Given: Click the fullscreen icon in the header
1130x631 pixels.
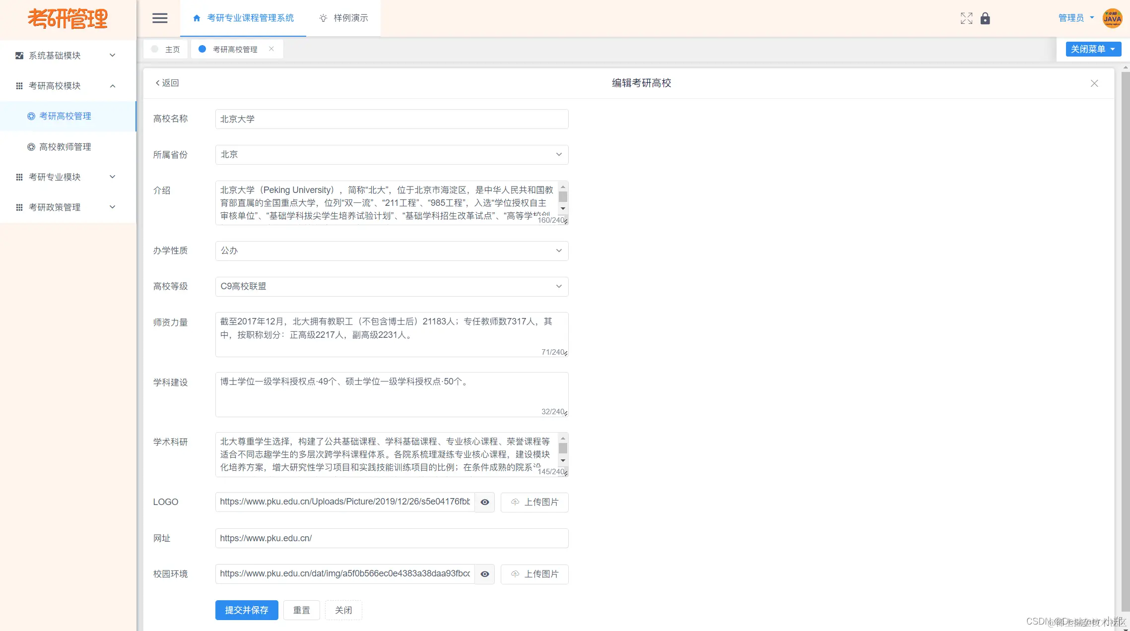Looking at the screenshot, I should pos(967,18).
